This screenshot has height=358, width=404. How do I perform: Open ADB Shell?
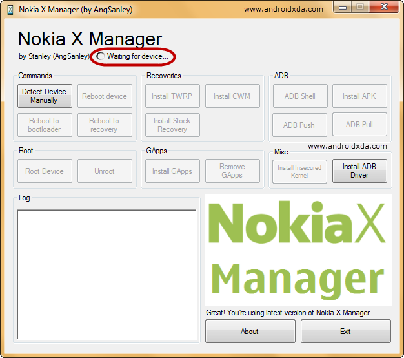(x=300, y=96)
